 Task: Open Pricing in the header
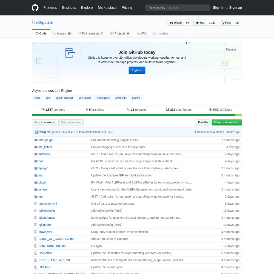point(127,8)
